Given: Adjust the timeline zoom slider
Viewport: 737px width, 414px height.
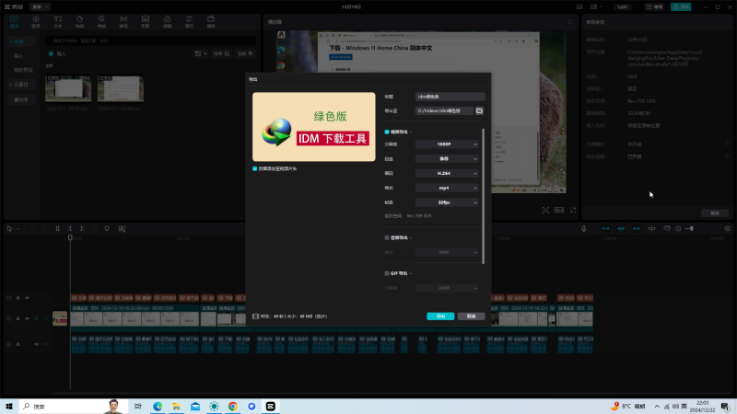Looking at the screenshot, I should point(703,228).
